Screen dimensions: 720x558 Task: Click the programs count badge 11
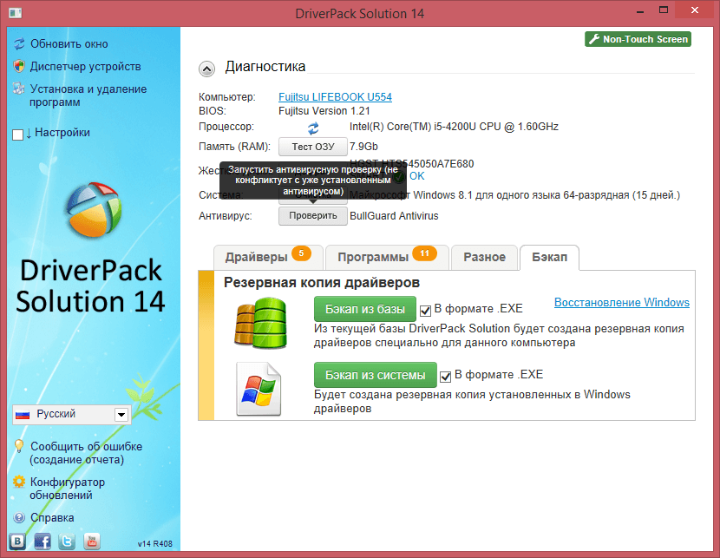coord(424,253)
